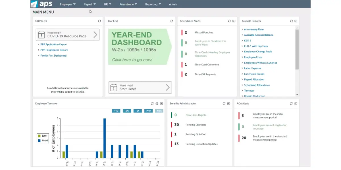Select the YTD chart range
Image resolution: width=341 pixels, height=170 pixels.
click(x=116, y=111)
